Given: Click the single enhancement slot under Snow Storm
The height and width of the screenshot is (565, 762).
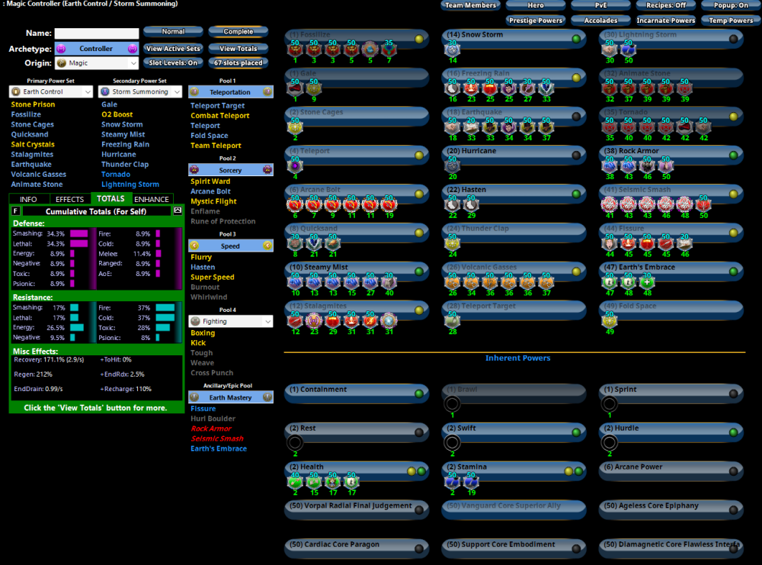Looking at the screenshot, I should (x=453, y=50).
